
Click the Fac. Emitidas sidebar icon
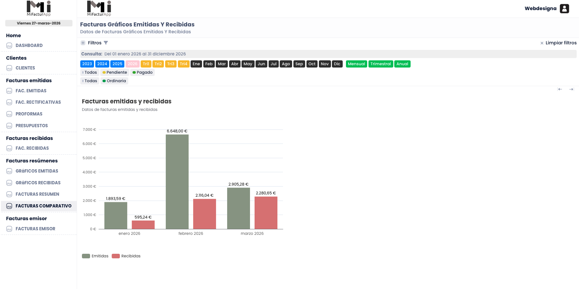coord(9,91)
